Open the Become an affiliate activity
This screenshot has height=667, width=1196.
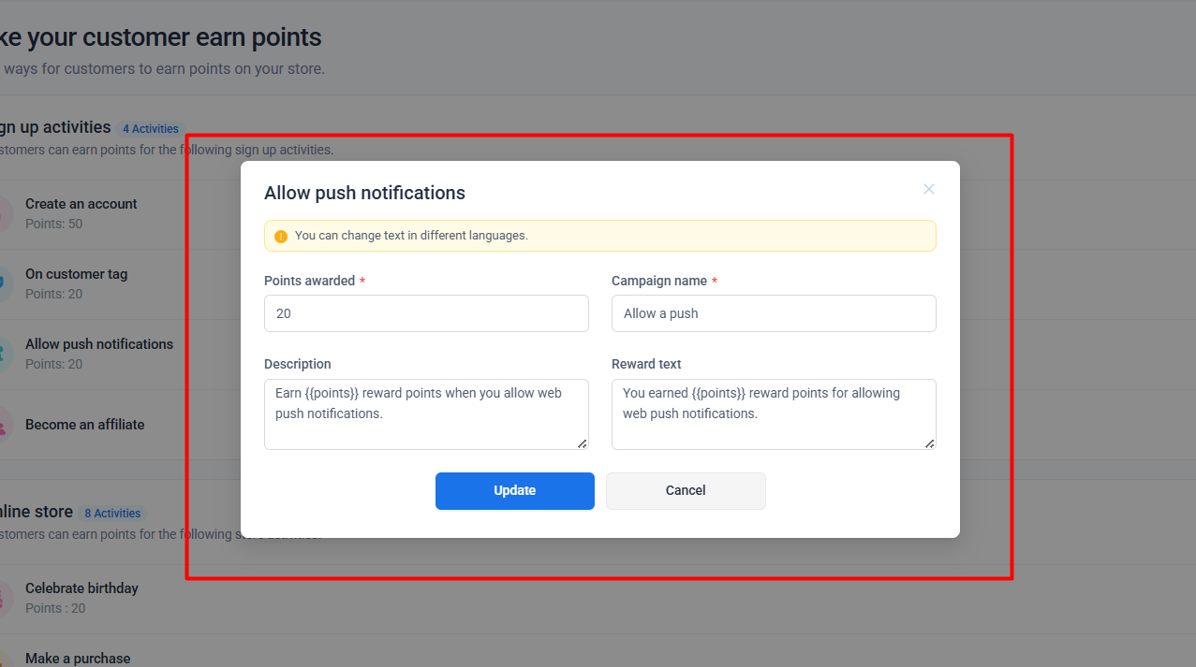84,425
